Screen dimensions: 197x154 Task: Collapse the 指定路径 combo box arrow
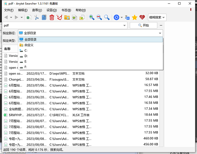coord(160,33)
